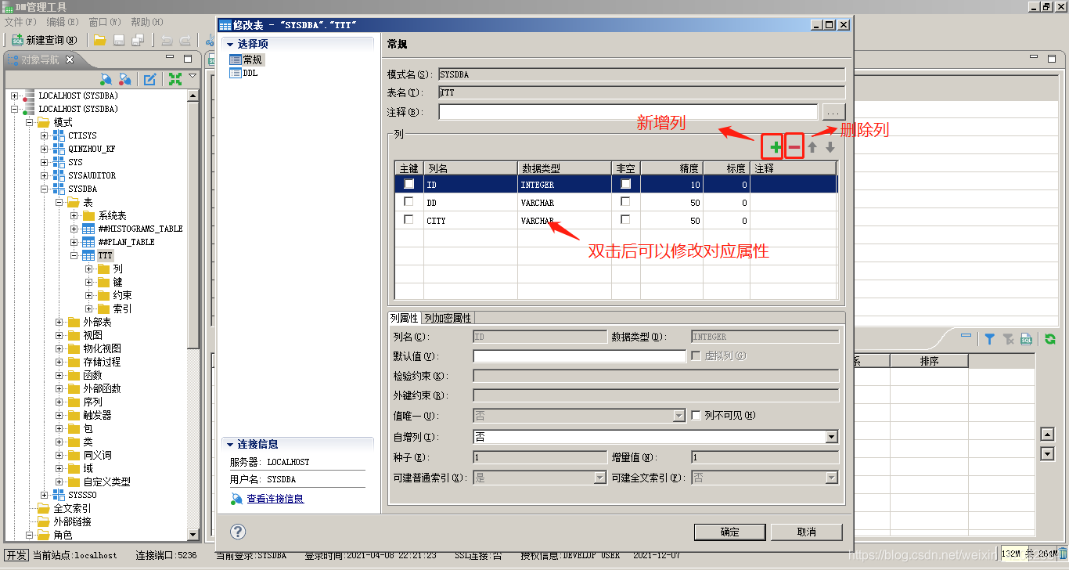Click the New Query (新建查询) toolbar button
Image resolution: width=1069 pixels, height=570 pixels.
click(x=45, y=40)
